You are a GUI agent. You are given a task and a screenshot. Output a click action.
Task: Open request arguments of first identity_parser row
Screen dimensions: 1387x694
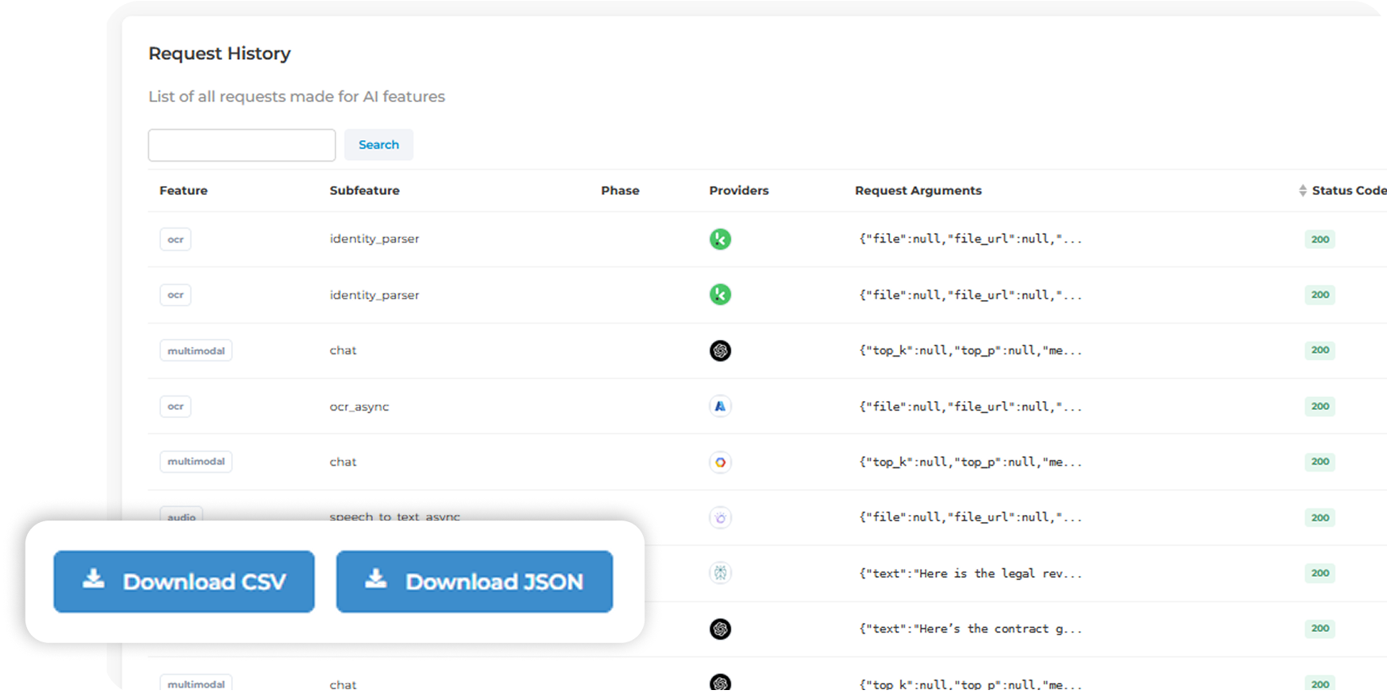pos(970,239)
